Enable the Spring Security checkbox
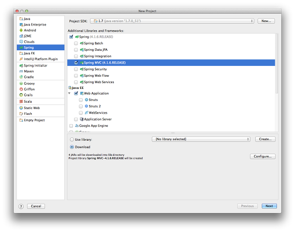 [x=76, y=69]
